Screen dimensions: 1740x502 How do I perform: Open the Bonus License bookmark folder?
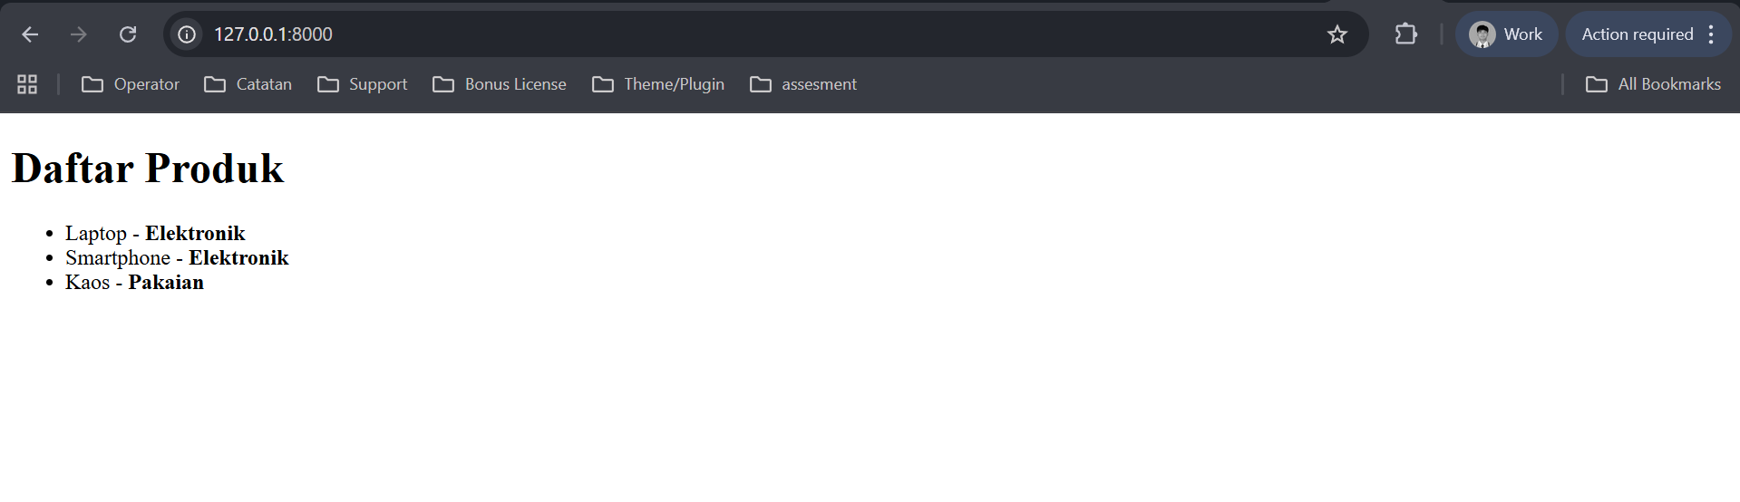pyautogui.click(x=500, y=84)
